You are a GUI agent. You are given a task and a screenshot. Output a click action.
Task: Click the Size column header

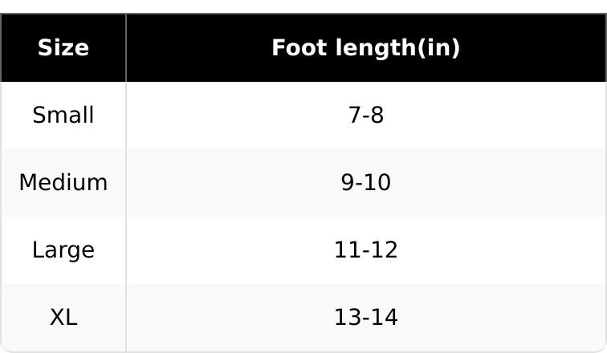point(63,48)
